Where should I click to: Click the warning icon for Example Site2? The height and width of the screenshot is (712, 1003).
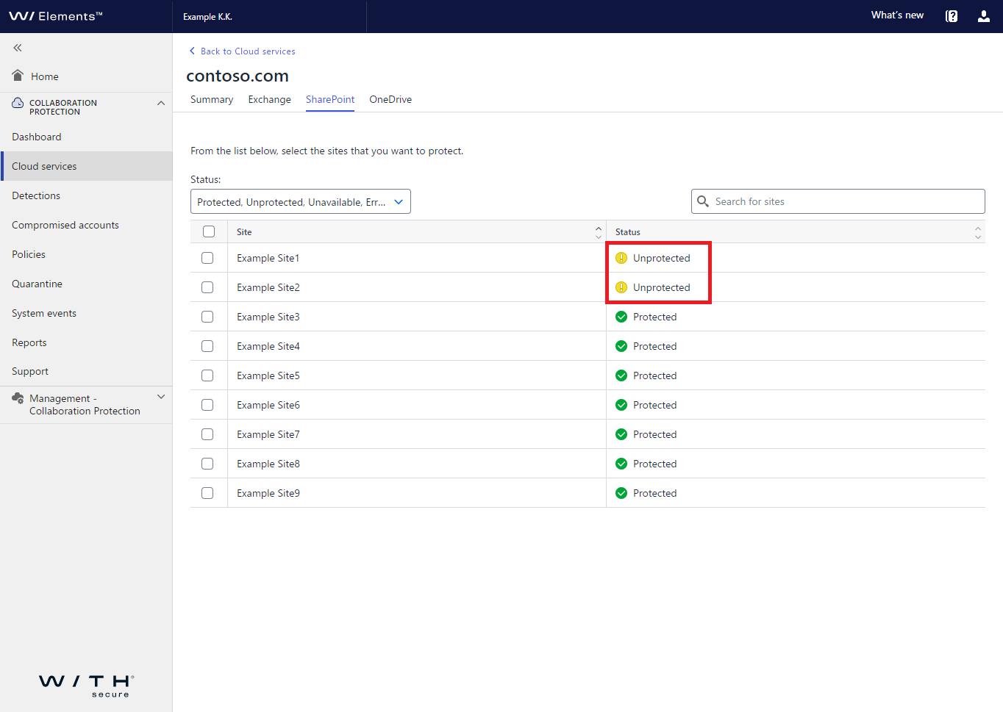[621, 287]
